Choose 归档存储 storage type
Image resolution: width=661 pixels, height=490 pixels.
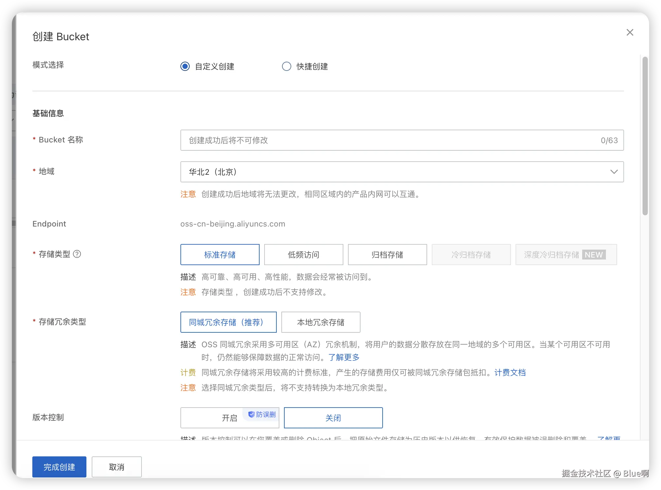387,255
